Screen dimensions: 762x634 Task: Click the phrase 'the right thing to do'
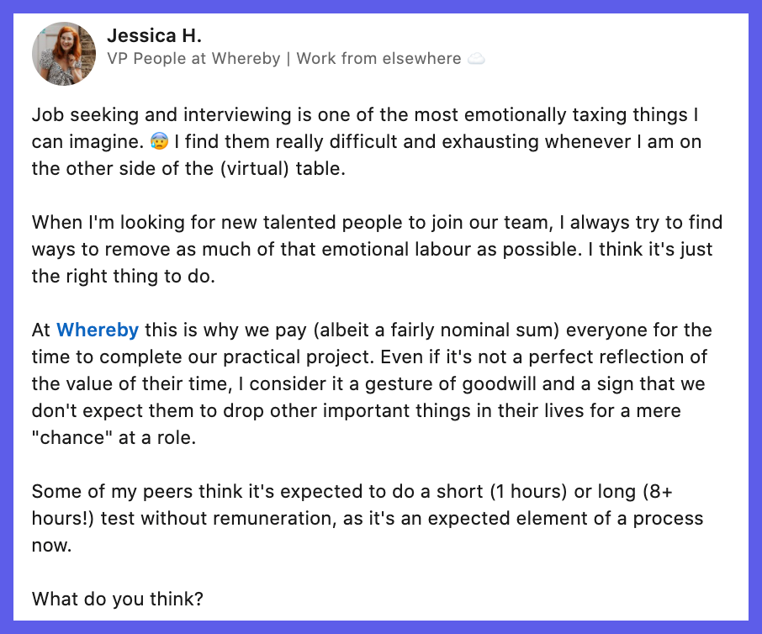point(121,277)
